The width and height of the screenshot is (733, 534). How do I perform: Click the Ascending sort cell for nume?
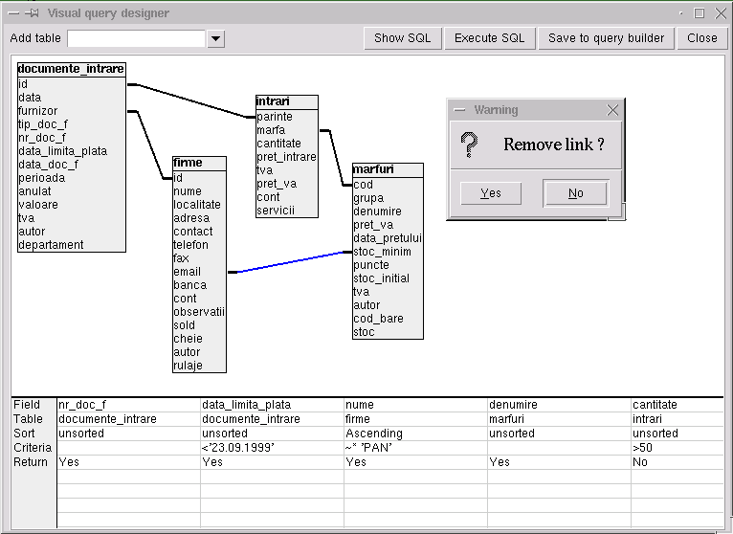point(415,434)
